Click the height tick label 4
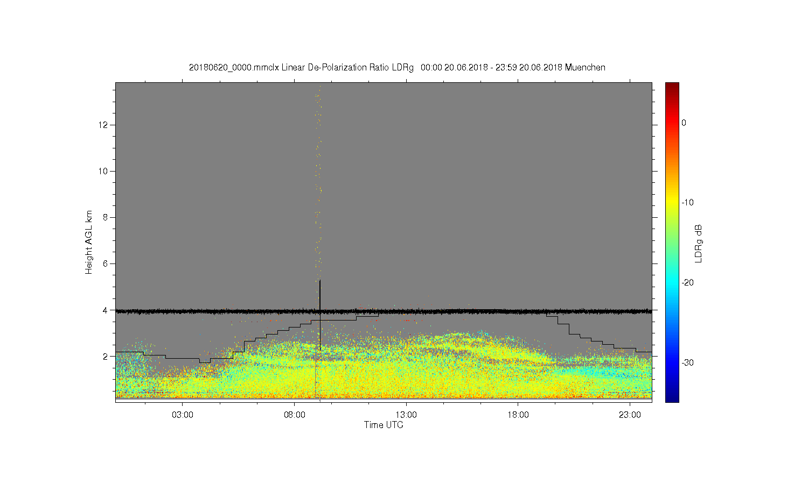The image size is (808, 484). pos(106,310)
